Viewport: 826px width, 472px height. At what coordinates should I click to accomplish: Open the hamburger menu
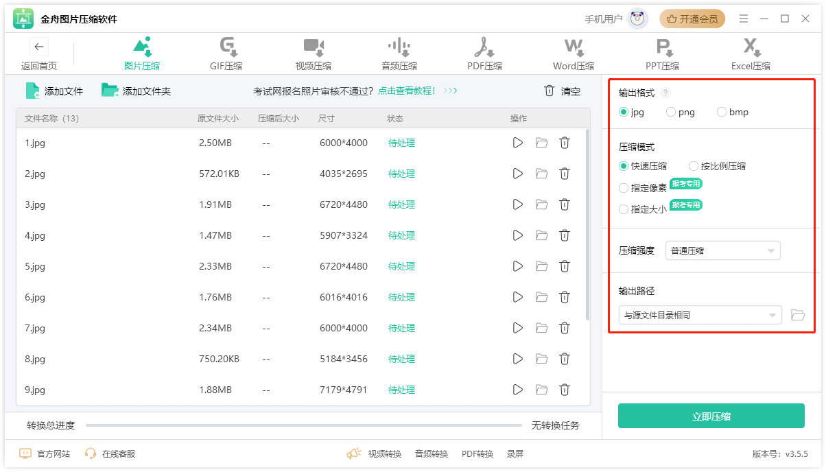744,19
